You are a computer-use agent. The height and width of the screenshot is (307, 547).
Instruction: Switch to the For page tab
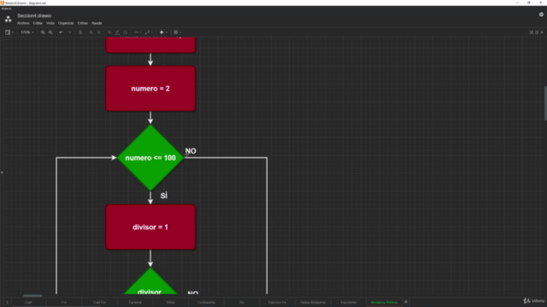pyautogui.click(x=64, y=302)
